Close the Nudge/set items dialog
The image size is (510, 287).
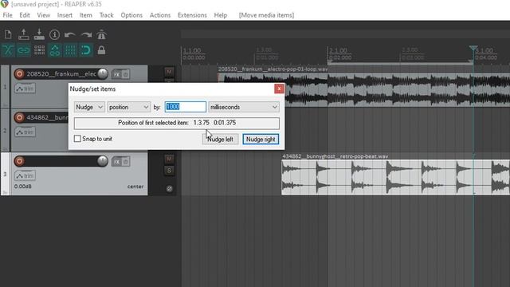(279, 88)
